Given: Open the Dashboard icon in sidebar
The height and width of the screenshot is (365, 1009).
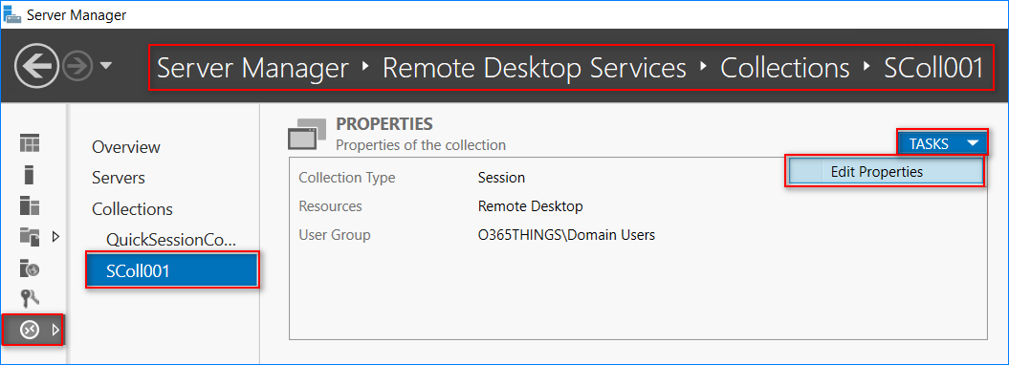Looking at the screenshot, I should (30, 143).
